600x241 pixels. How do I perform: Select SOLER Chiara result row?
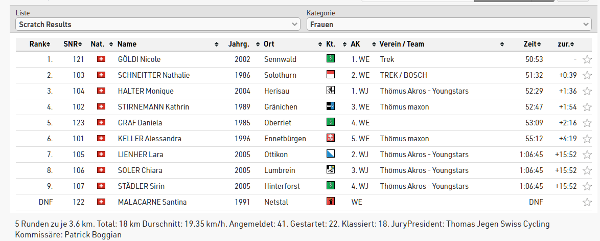click(304, 170)
